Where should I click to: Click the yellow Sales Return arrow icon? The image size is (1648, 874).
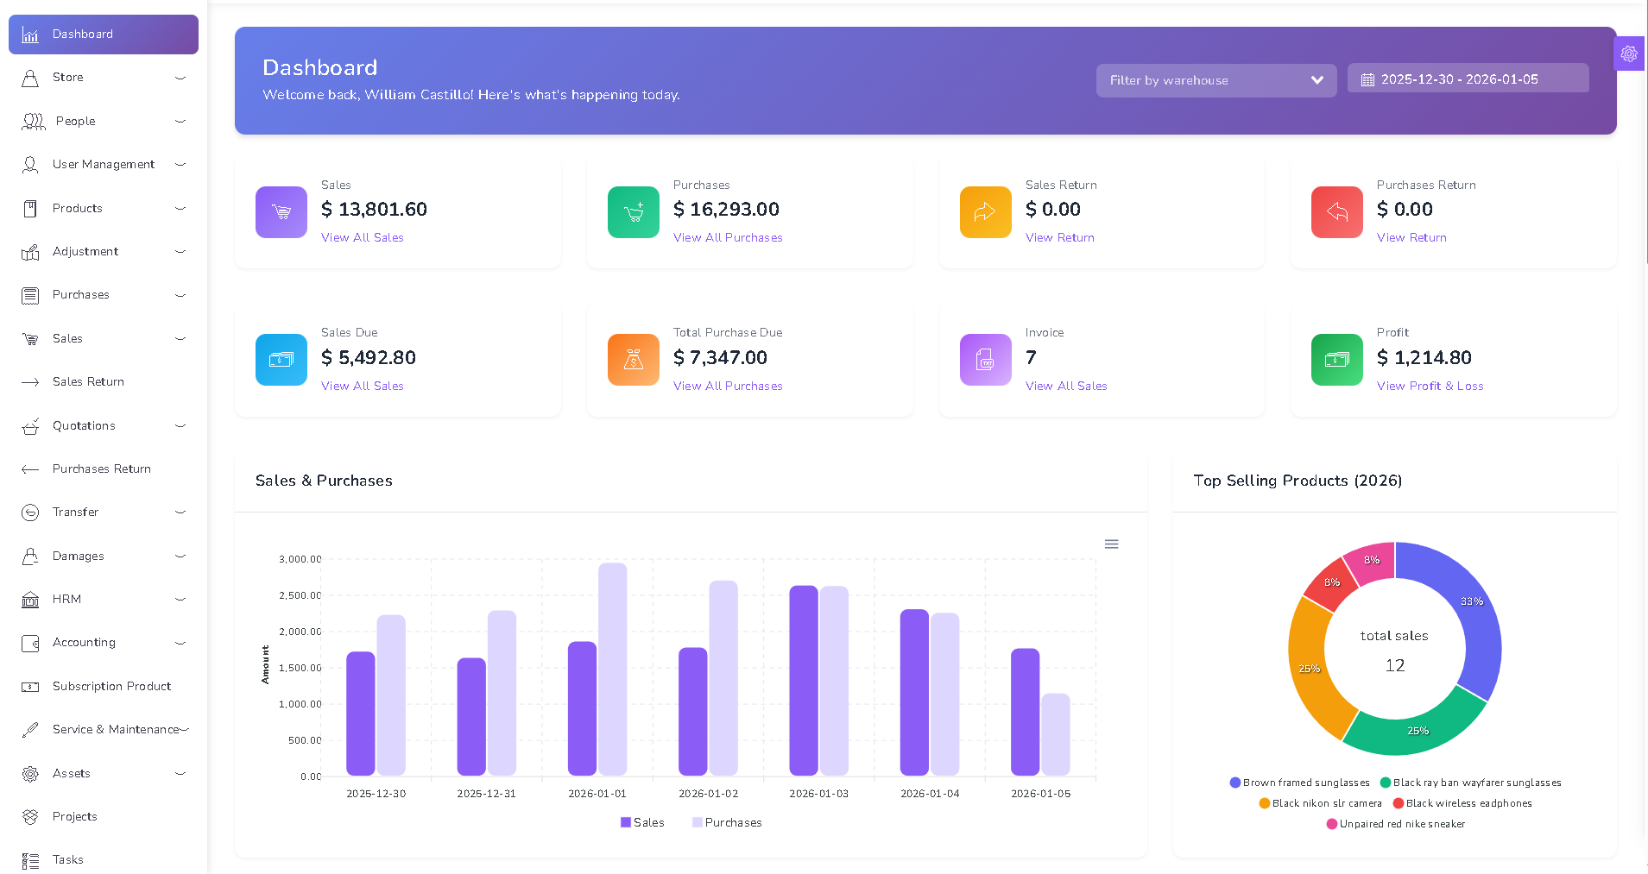pos(985,212)
